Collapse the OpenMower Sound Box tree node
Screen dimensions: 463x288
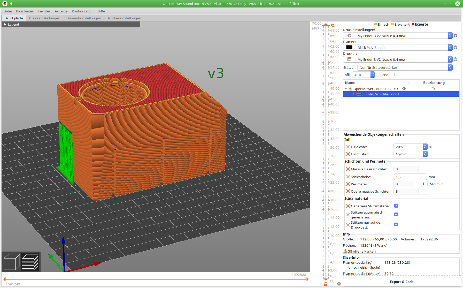coord(346,89)
